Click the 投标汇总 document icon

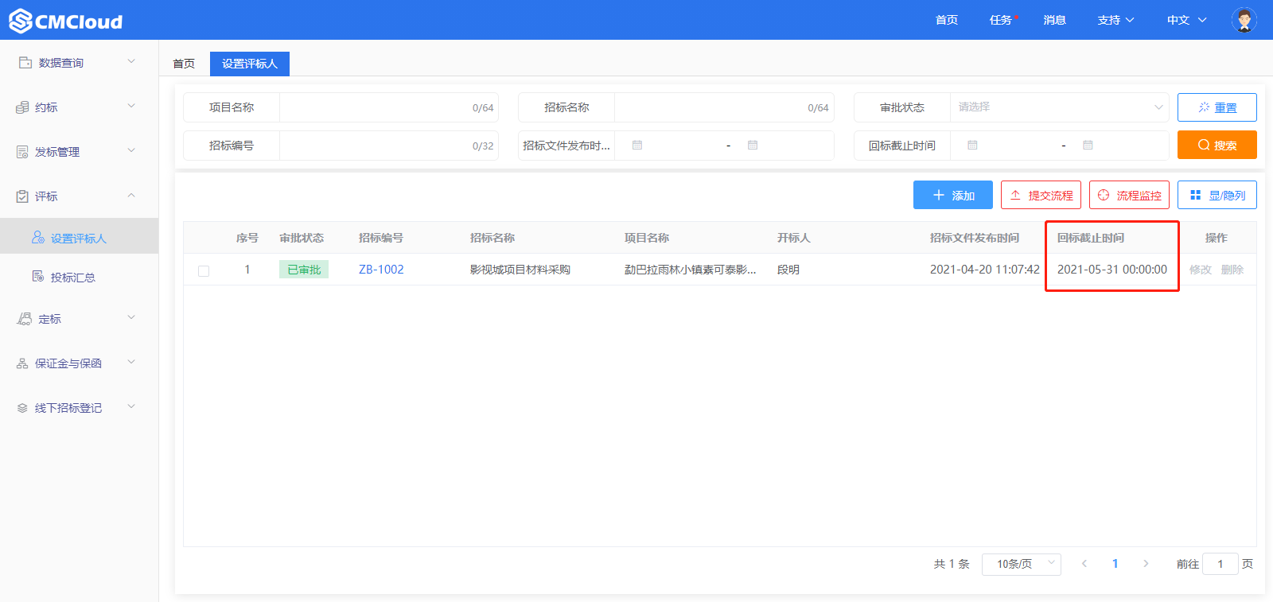38,277
